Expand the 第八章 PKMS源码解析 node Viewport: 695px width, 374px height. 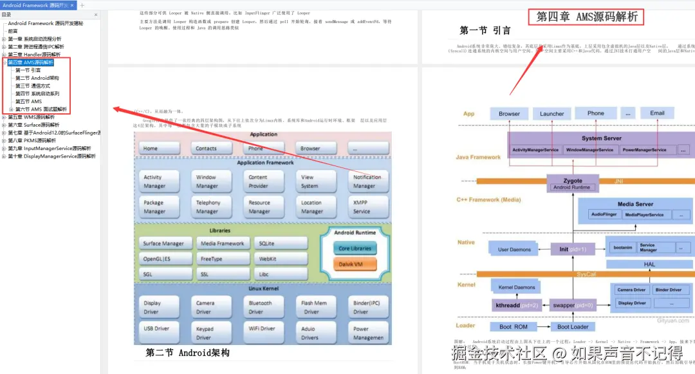[x=4, y=140]
